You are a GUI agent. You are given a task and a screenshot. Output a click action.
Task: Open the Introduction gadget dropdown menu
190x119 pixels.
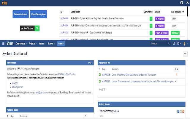(x=91, y=63)
